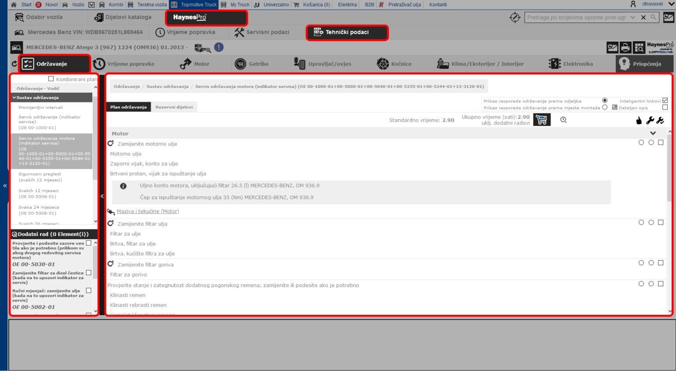This screenshot has width=676, height=371.
Task: Open Pretraživač ulja oil finder
Action: (400, 4)
